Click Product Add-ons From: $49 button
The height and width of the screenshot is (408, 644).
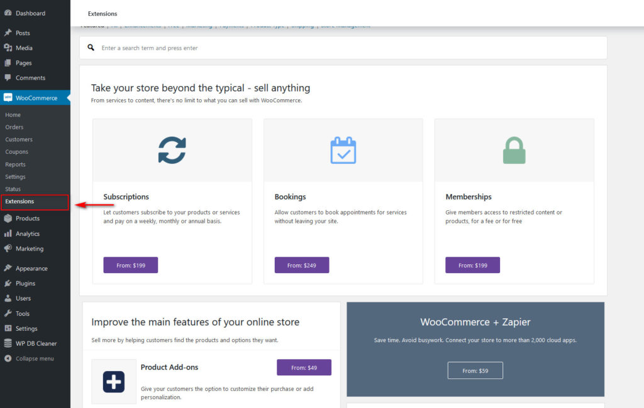pyautogui.click(x=304, y=367)
